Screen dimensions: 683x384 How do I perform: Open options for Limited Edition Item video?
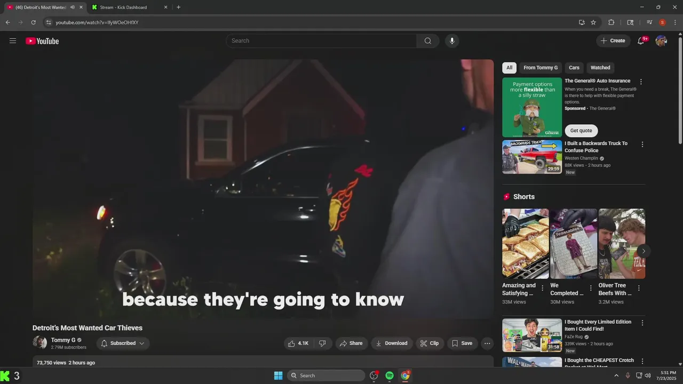(x=642, y=323)
